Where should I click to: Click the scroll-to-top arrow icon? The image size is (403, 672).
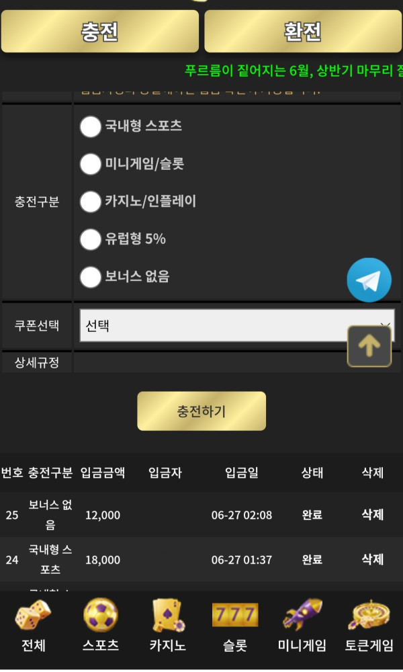coord(369,346)
